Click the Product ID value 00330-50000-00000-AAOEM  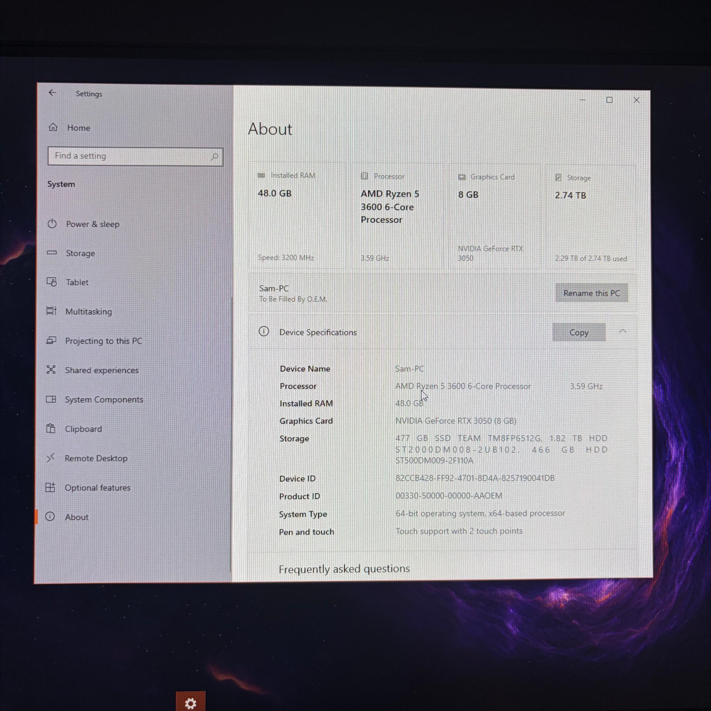pyautogui.click(x=449, y=496)
